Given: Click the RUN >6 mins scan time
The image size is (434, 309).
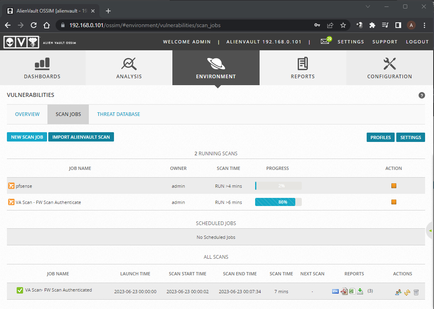Looking at the screenshot, I should pyautogui.click(x=228, y=202).
